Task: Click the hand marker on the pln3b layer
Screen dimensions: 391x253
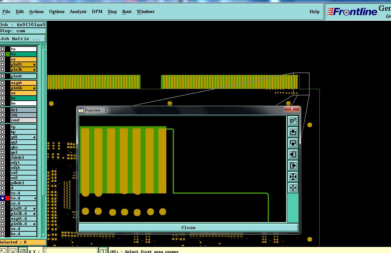Action: pyautogui.click(x=34, y=69)
